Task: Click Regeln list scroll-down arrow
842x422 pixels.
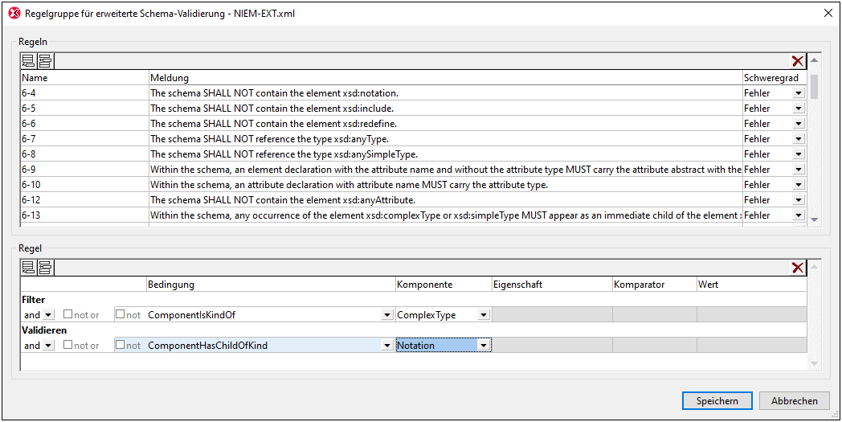Action: (x=814, y=219)
